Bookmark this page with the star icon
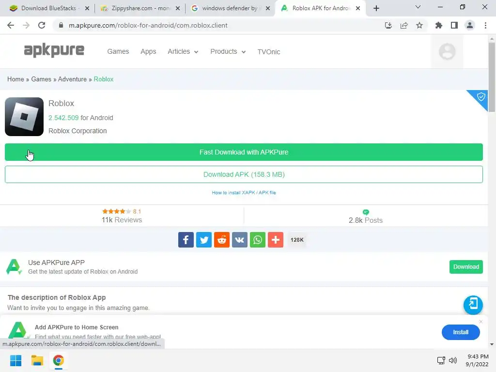Image resolution: width=496 pixels, height=372 pixels. tap(419, 25)
